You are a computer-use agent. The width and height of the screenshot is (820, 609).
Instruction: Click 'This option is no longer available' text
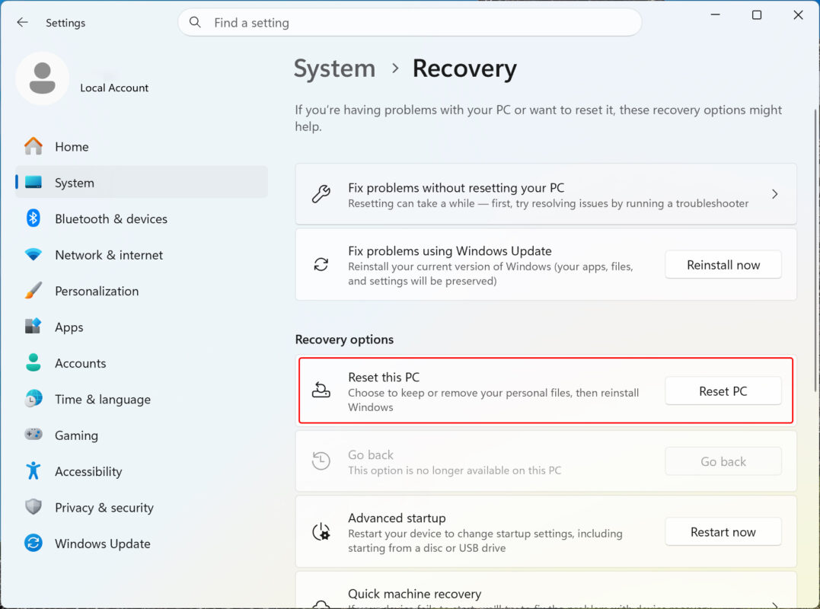(455, 470)
